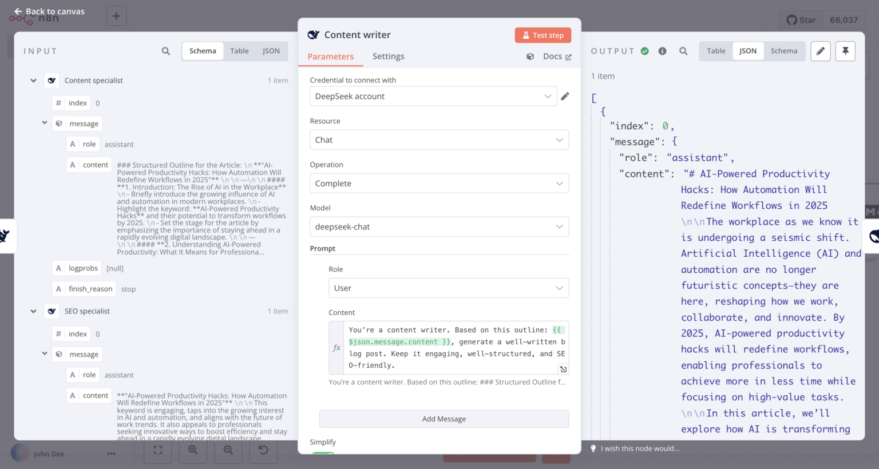The image size is (879, 469).
Task: Open the DeepSeek node's Docs via the cube icon
Action: click(532, 56)
